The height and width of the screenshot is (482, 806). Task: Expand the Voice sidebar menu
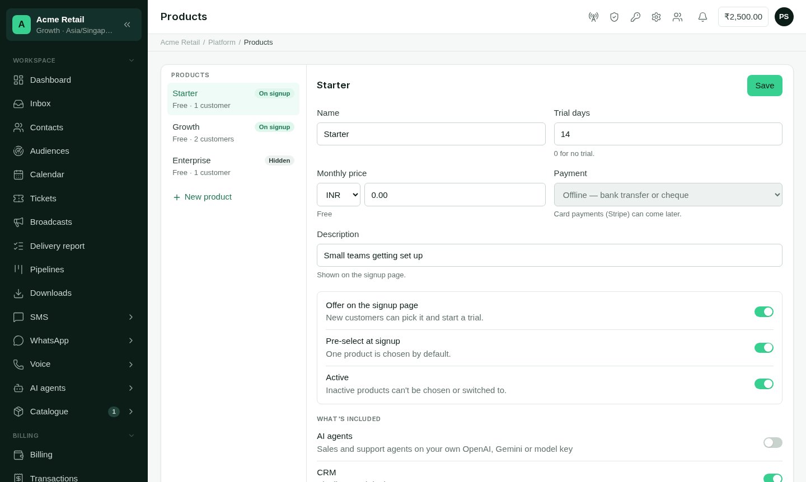(x=74, y=364)
